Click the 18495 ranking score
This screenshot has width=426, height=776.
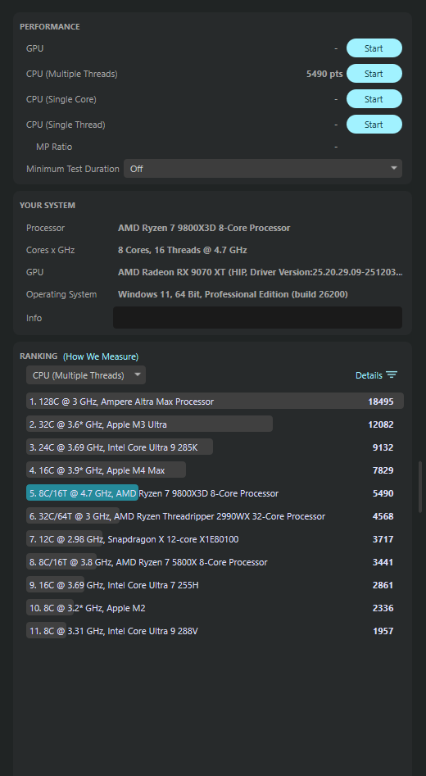(x=380, y=402)
